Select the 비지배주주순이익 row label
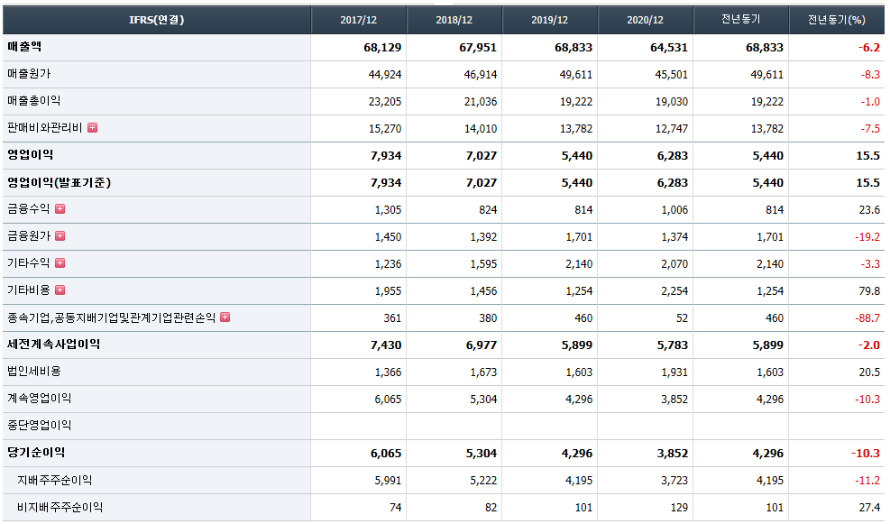 [x=60, y=507]
